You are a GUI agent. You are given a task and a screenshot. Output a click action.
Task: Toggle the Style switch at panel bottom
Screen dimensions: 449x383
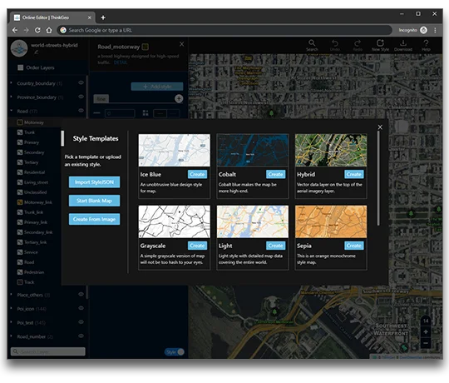pyautogui.click(x=175, y=352)
